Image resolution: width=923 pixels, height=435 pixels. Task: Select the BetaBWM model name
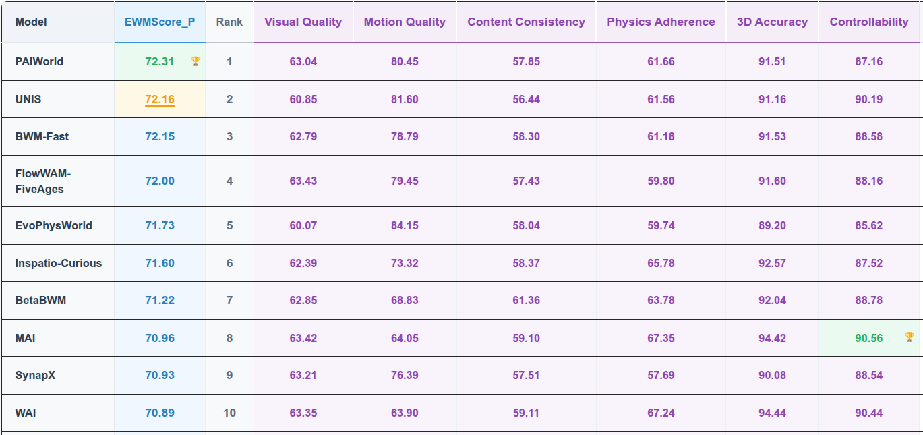[40, 300]
